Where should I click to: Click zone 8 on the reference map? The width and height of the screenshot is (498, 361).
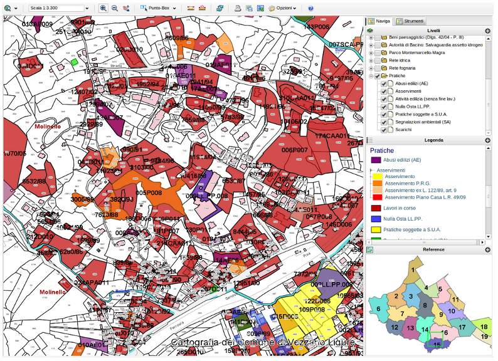[425, 306]
